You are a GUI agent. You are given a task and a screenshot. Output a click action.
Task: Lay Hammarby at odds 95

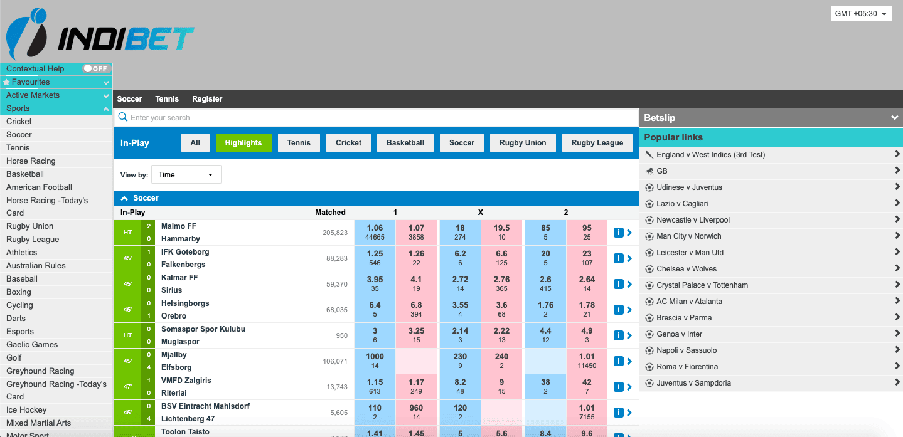[x=587, y=233]
